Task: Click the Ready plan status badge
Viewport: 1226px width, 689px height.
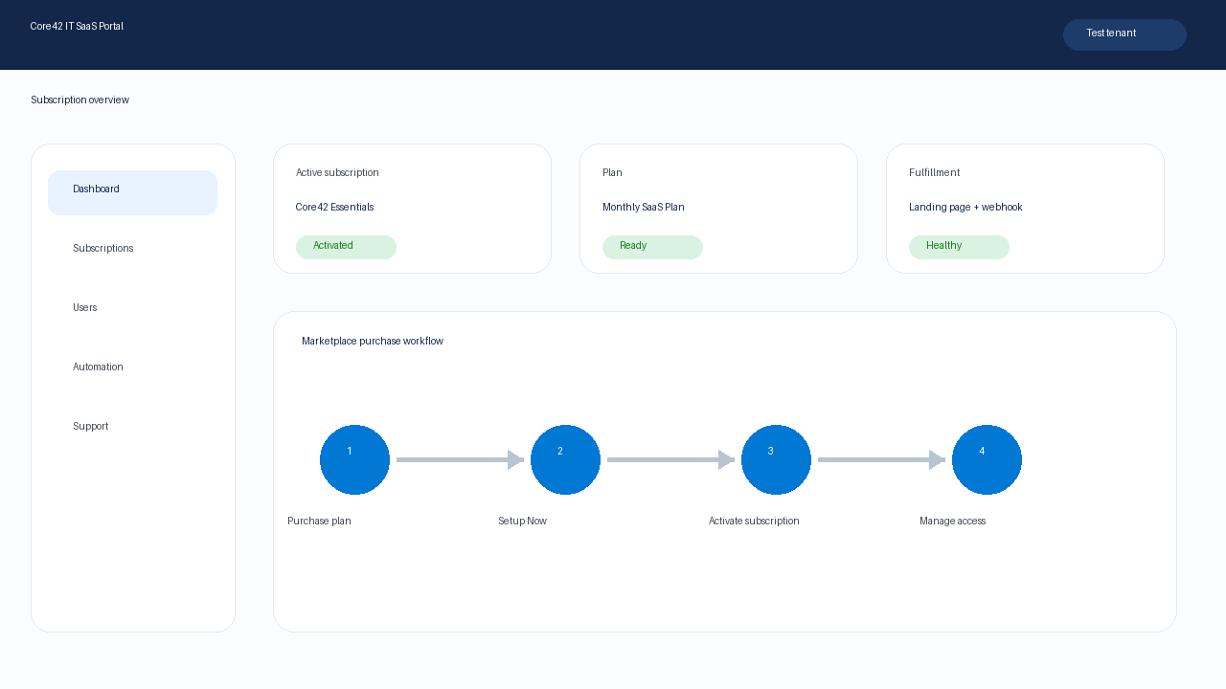Action: tap(652, 247)
